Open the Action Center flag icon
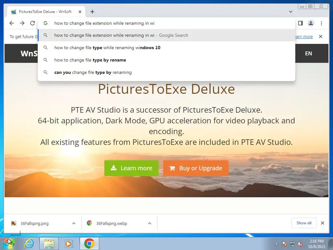Viewport: 333px width, 250px height. click(x=285, y=244)
